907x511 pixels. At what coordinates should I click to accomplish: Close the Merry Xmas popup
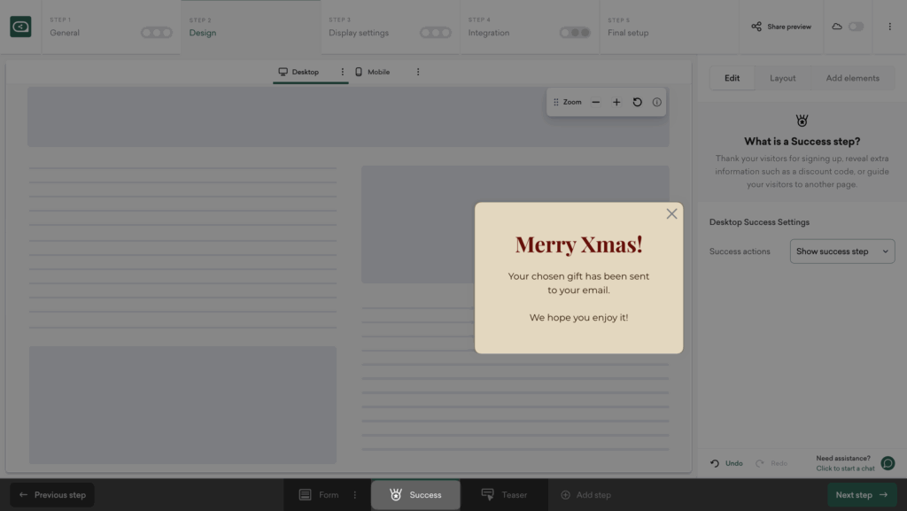671,213
